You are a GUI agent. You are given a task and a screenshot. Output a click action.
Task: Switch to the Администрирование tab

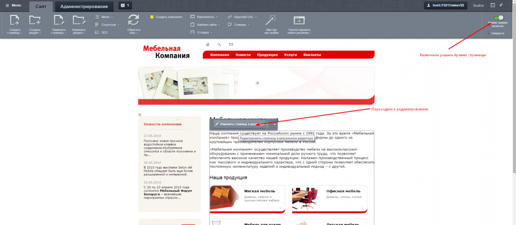click(x=83, y=7)
